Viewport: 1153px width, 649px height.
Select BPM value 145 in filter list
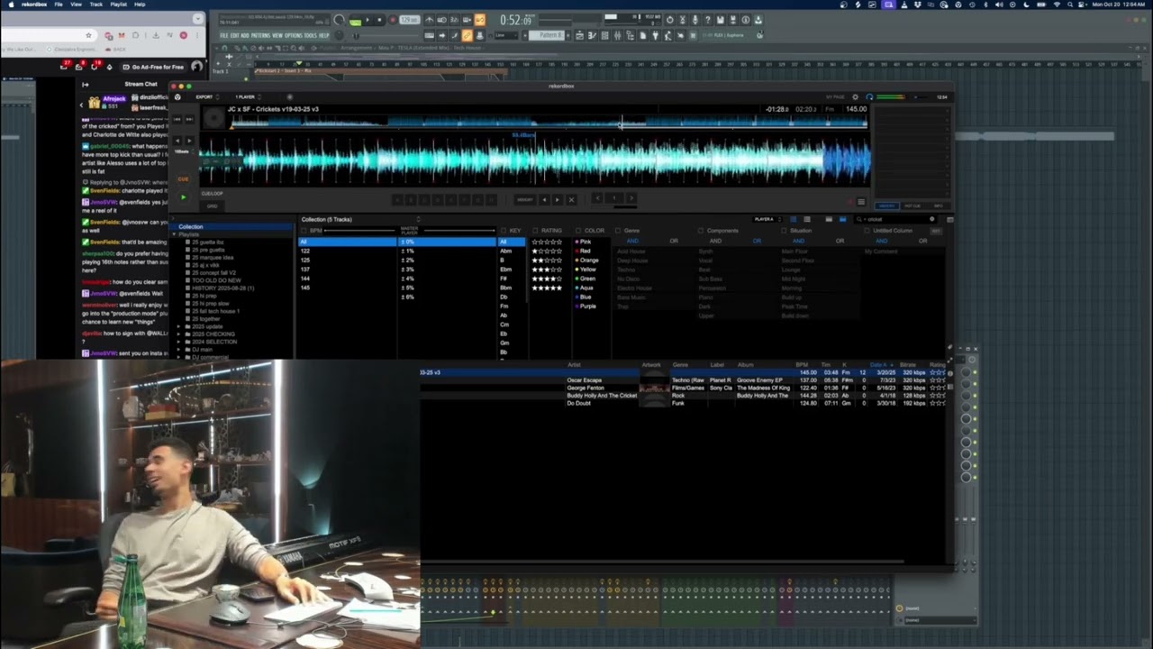tap(348, 288)
